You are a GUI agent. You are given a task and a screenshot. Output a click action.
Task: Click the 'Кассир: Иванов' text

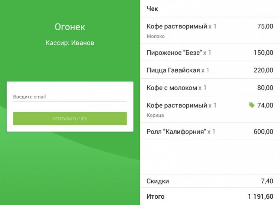(x=70, y=43)
